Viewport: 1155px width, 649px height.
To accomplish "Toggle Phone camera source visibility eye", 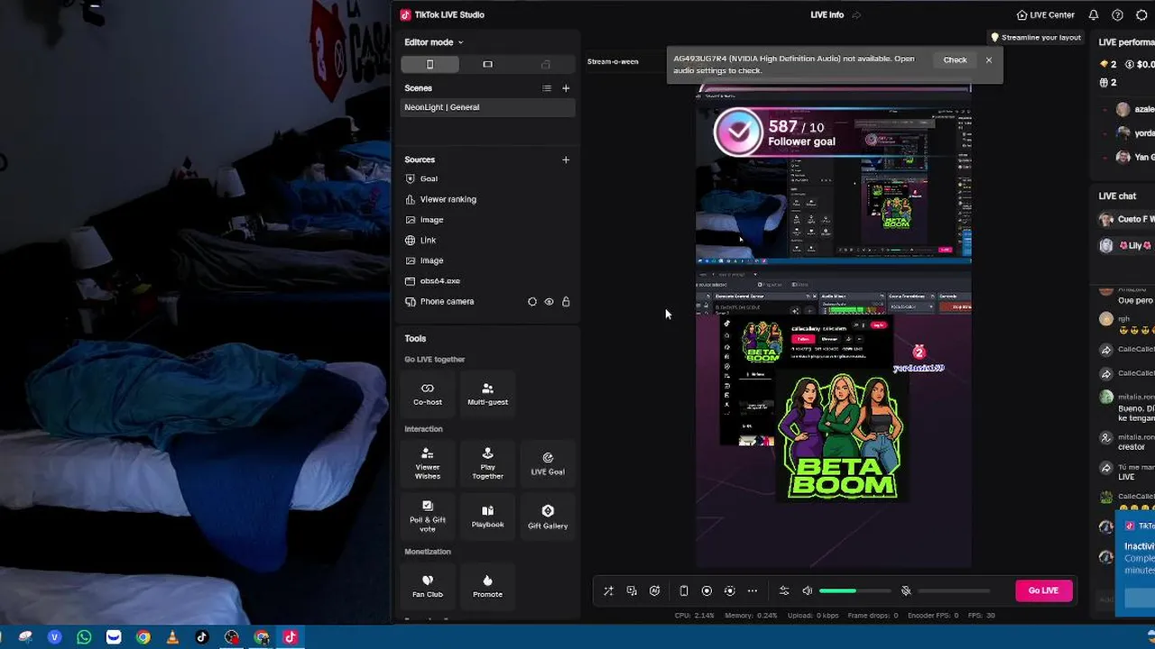I will click(x=549, y=302).
